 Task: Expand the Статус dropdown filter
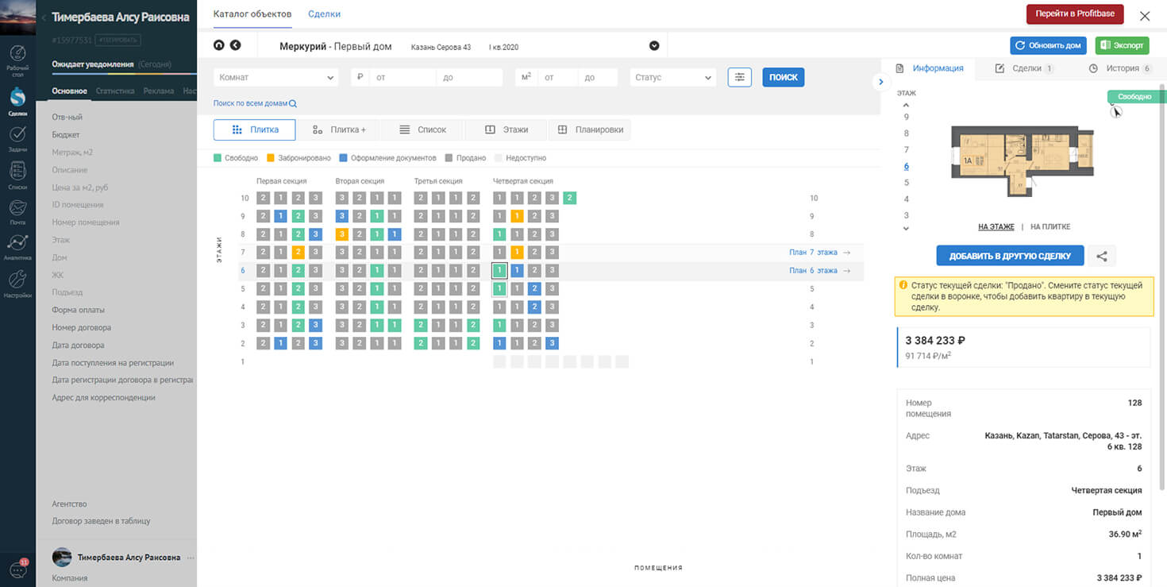[x=673, y=77]
